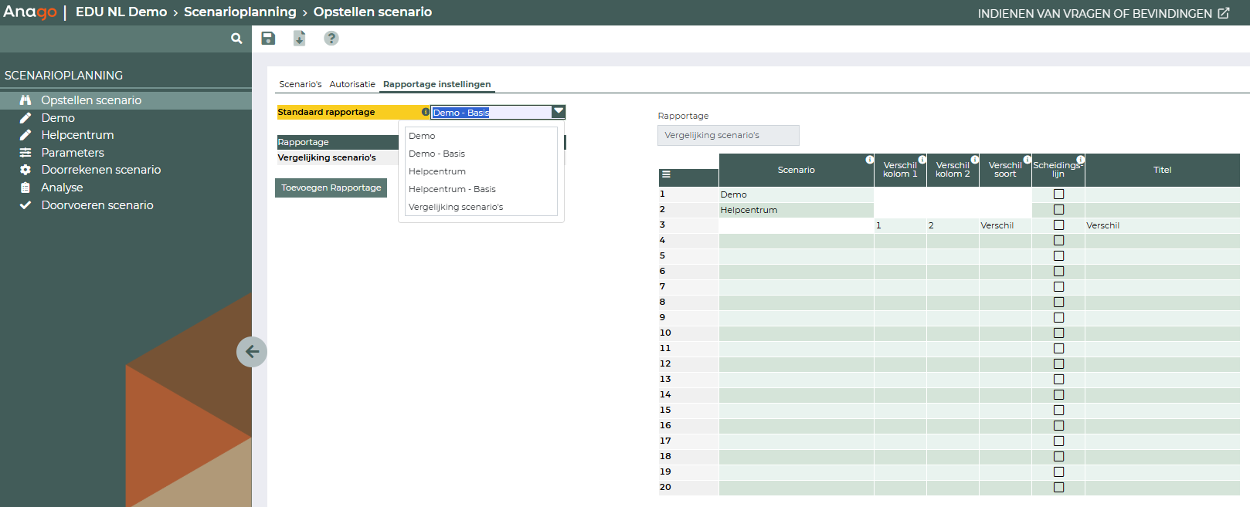Open the Autorisatie tab
1250x507 pixels.
(x=352, y=84)
